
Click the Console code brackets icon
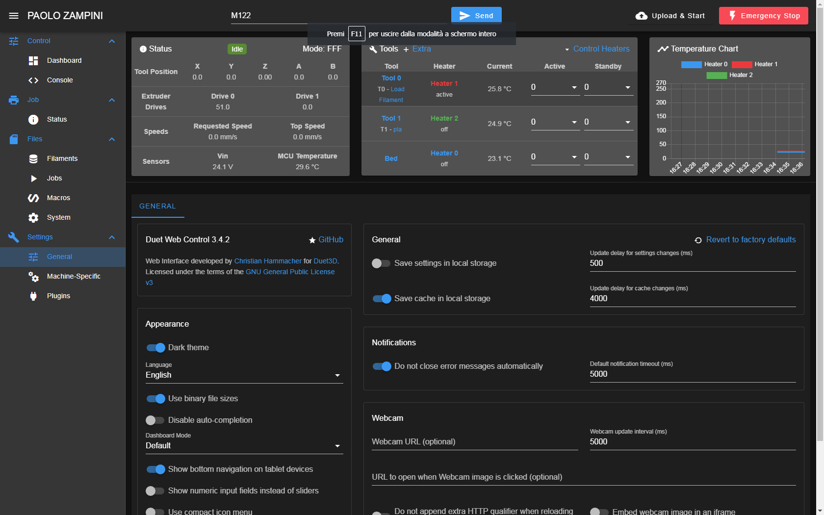point(33,80)
